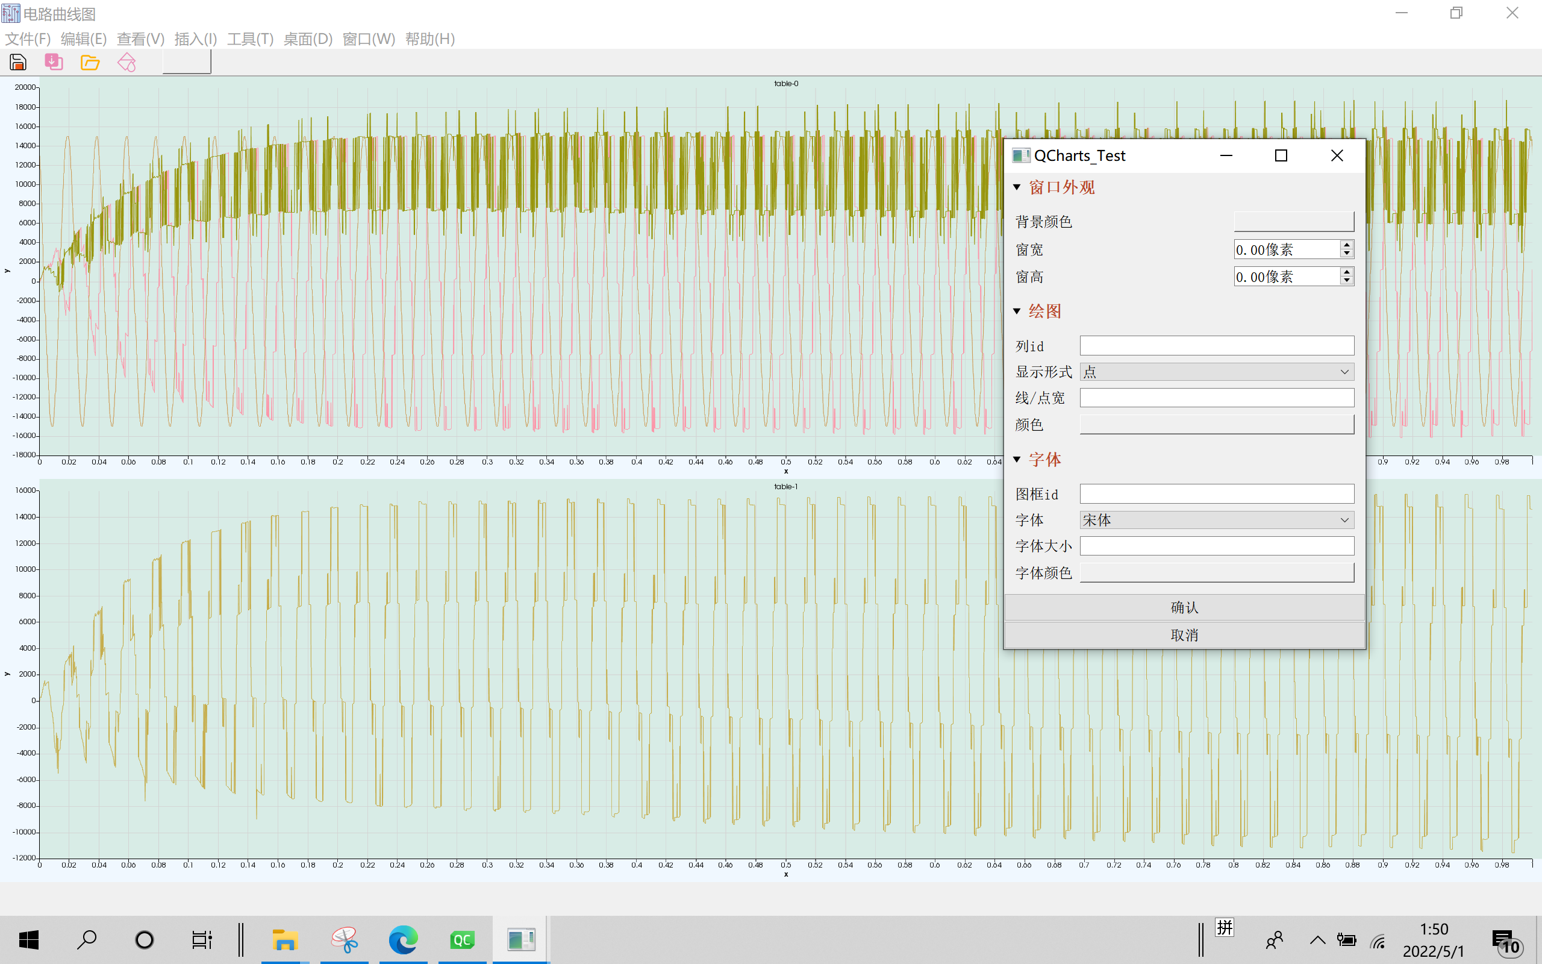Click the 列id input field
Image resolution: width=1542 pixels, height=964 pixels.
tap(1216, 346)
